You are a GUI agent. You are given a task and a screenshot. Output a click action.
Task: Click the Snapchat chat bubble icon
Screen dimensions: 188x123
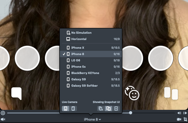[x=16, y=94]
